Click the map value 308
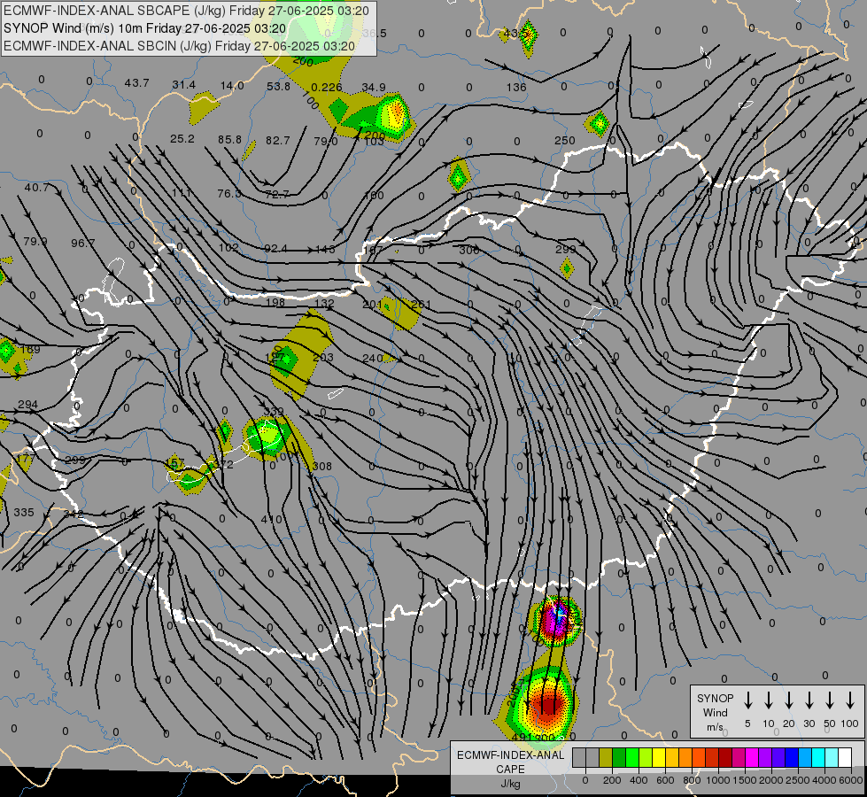 point(321,467)
